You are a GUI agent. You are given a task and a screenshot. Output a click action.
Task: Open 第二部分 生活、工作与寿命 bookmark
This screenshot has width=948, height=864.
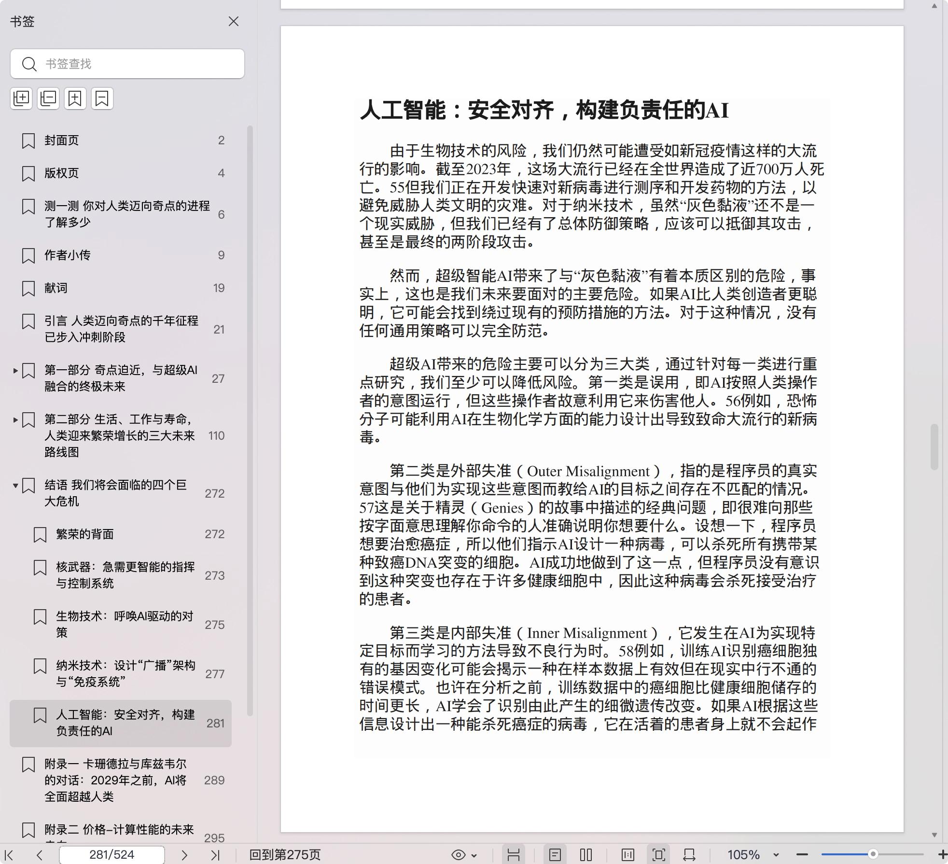coord(120,435)
